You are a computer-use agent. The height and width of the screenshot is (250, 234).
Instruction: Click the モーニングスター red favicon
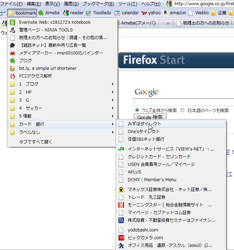coord(121,205)
